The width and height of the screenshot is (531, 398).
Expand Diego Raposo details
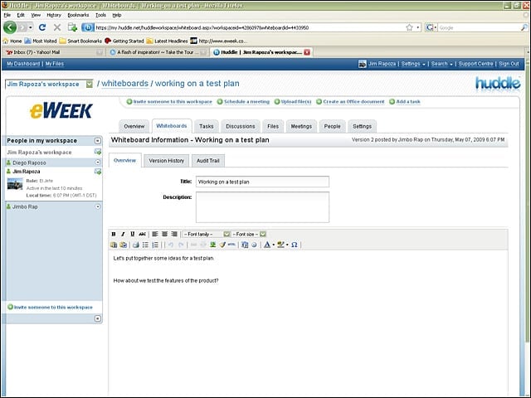click(x=98, y=163)
